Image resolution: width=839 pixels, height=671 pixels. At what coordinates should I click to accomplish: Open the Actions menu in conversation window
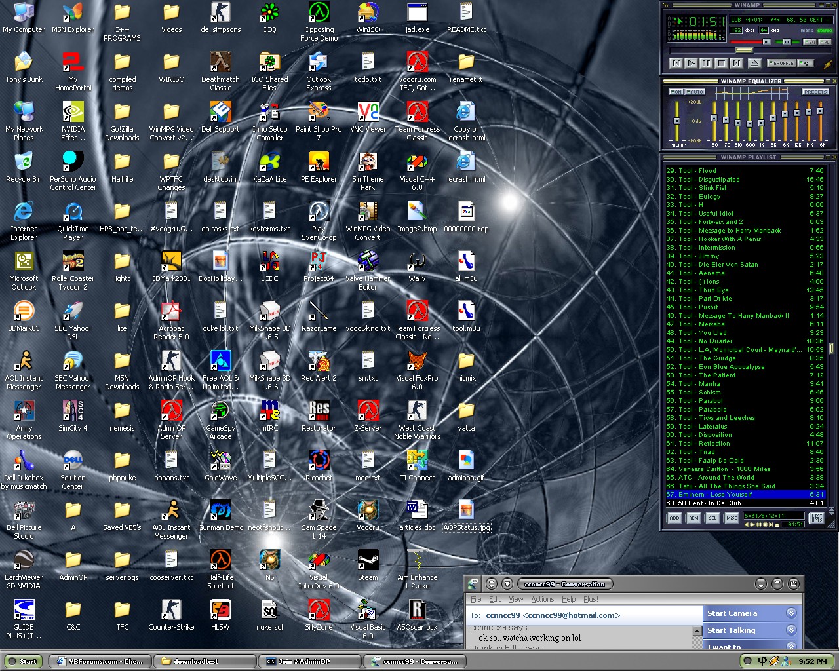coord(542,599)
